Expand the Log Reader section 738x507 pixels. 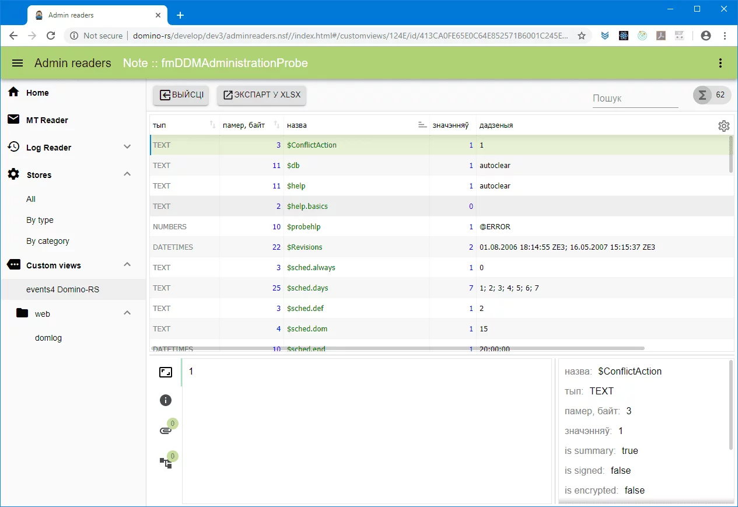pyautogui.click(x=127, y=147)
